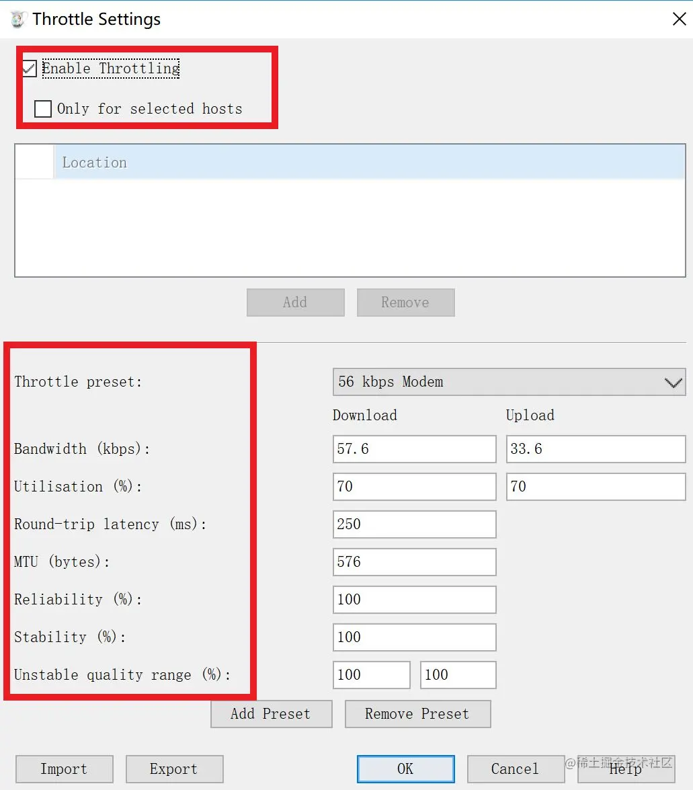
Task: Click the dropdown chevron arrow for presets
Action: coord(674,383)
